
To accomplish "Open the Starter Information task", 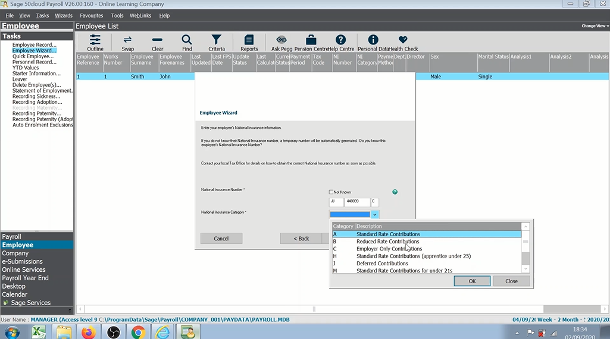I will click(36, 74).
